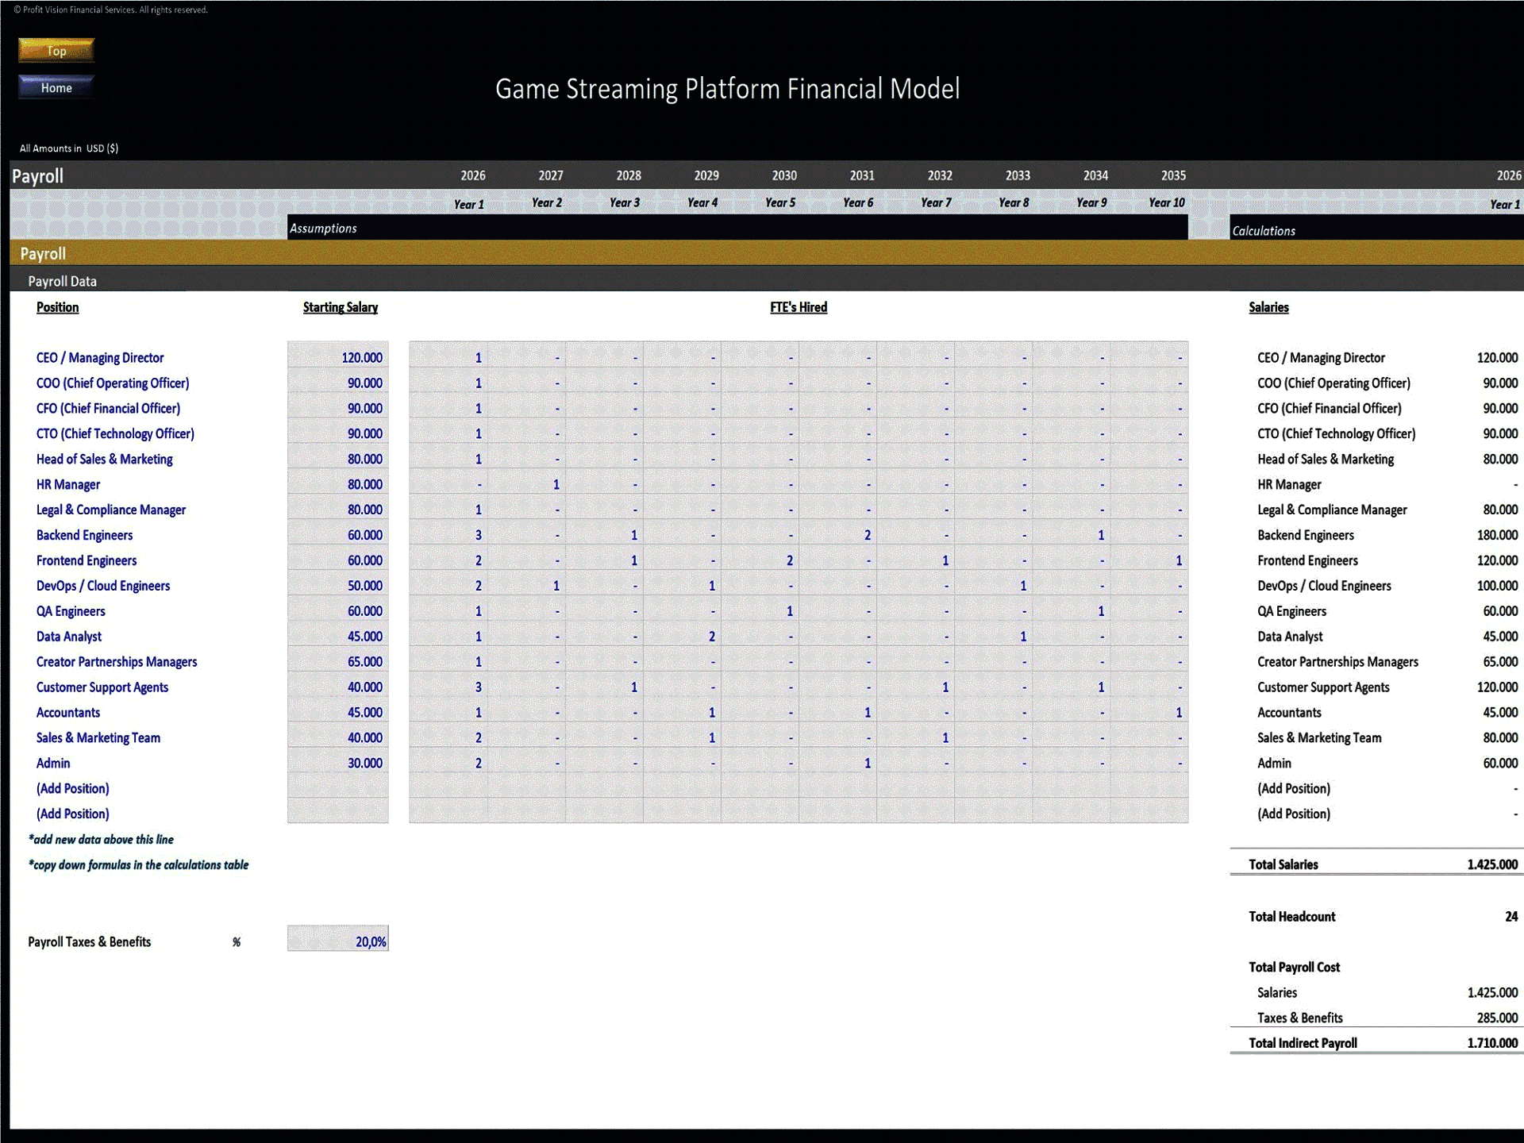
Task: Click DevOps / Cloud Engineers salary 50.000
Action: coord(338,586)
